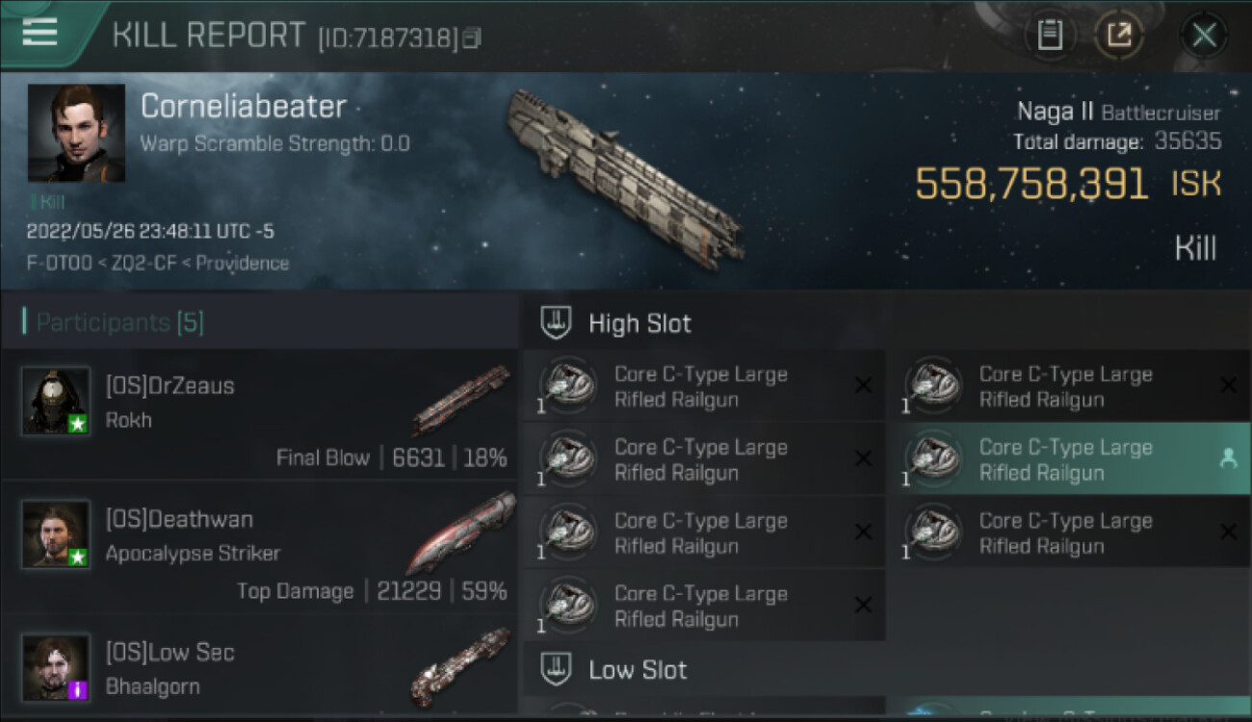Click the person icon on highlighted railgun
This screenshot has height=722, width=1252.
coord(1228,459)
